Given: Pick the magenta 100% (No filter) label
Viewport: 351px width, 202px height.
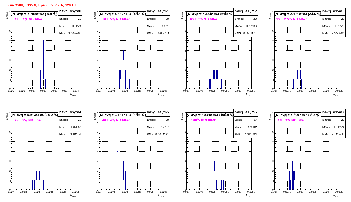Looking at the screenshot, I should click(204, 120).
